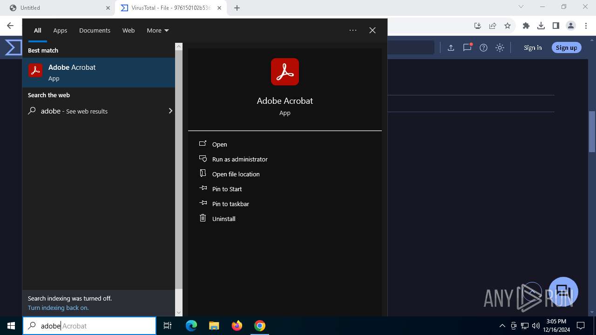Viewport: 596px width, 335px height.
Task: Launch Microsoft Edge from taskbar
Action: pos(191,326)
